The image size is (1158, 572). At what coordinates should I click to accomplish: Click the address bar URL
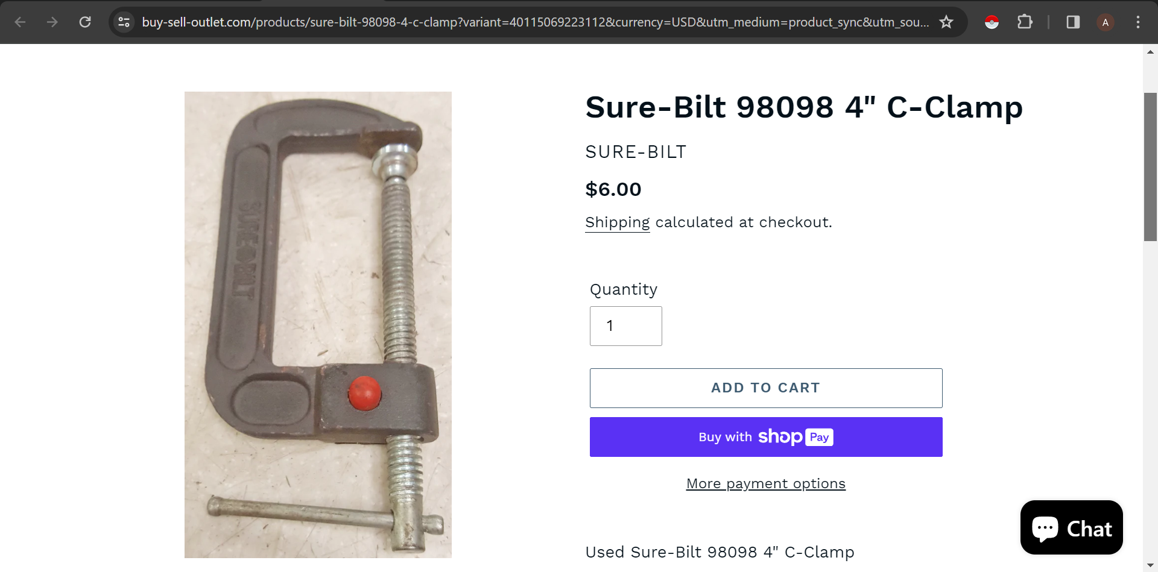(535, 22)
